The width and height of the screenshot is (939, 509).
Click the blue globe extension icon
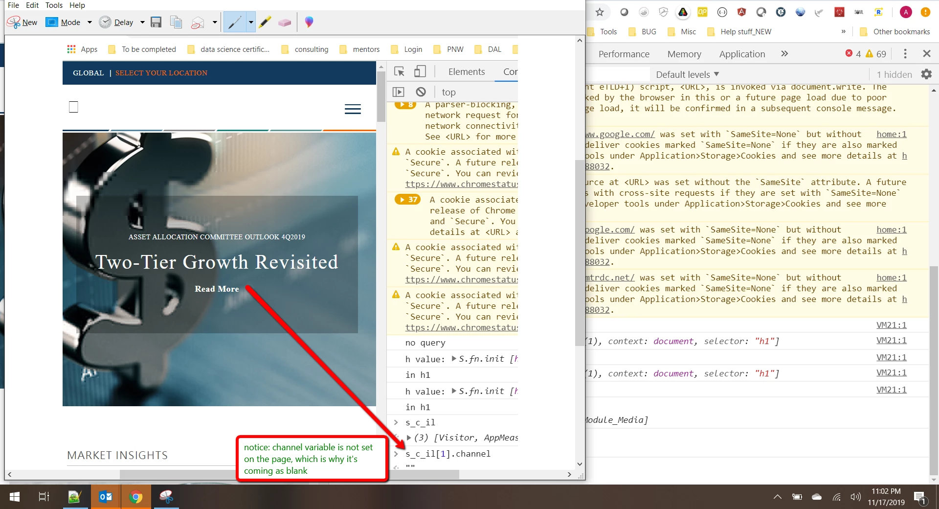tap(800, 12)
